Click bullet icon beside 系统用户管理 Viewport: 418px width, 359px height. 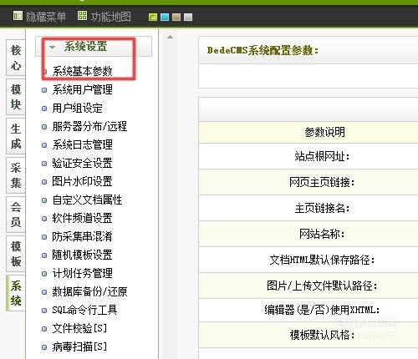click(44, 90)
